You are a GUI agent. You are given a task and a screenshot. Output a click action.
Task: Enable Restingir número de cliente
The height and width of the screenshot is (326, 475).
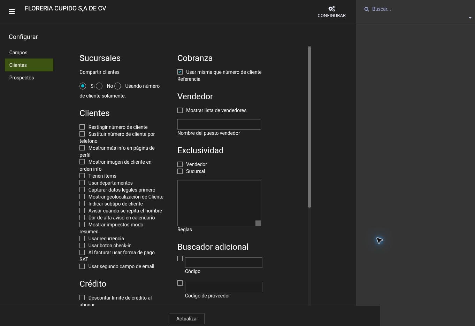point(82,127)
